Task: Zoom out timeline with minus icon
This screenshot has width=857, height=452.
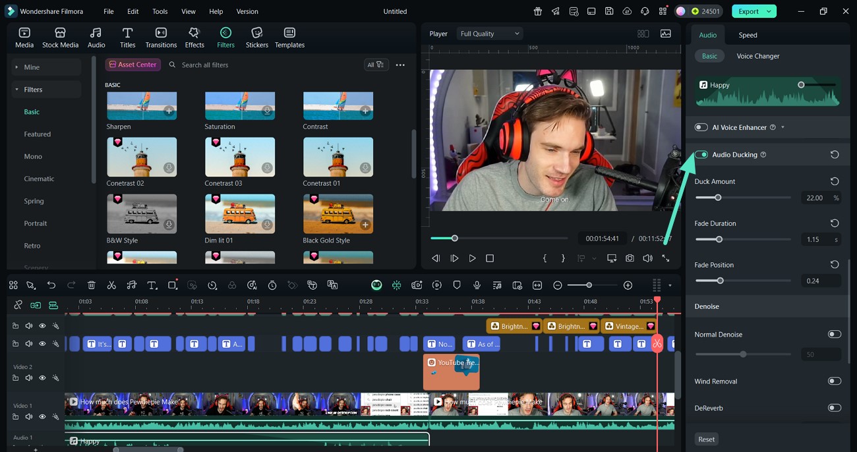Action: pyautogui.click(x=558, y=285)
